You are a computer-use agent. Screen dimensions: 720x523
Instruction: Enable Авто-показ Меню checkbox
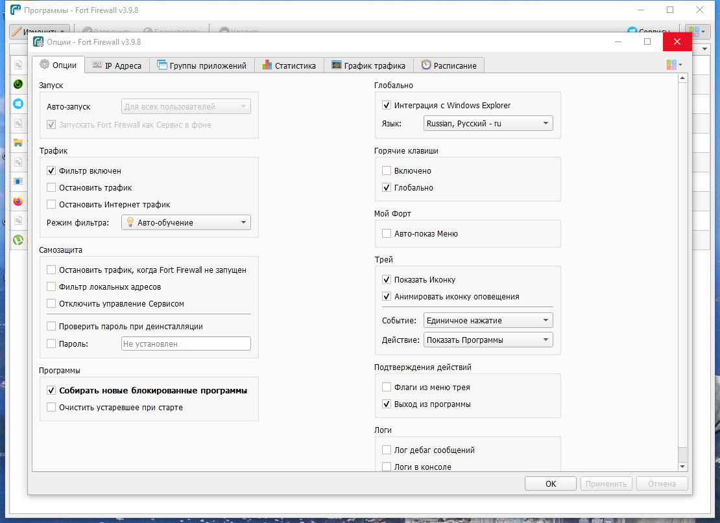[x=386, y=233]
